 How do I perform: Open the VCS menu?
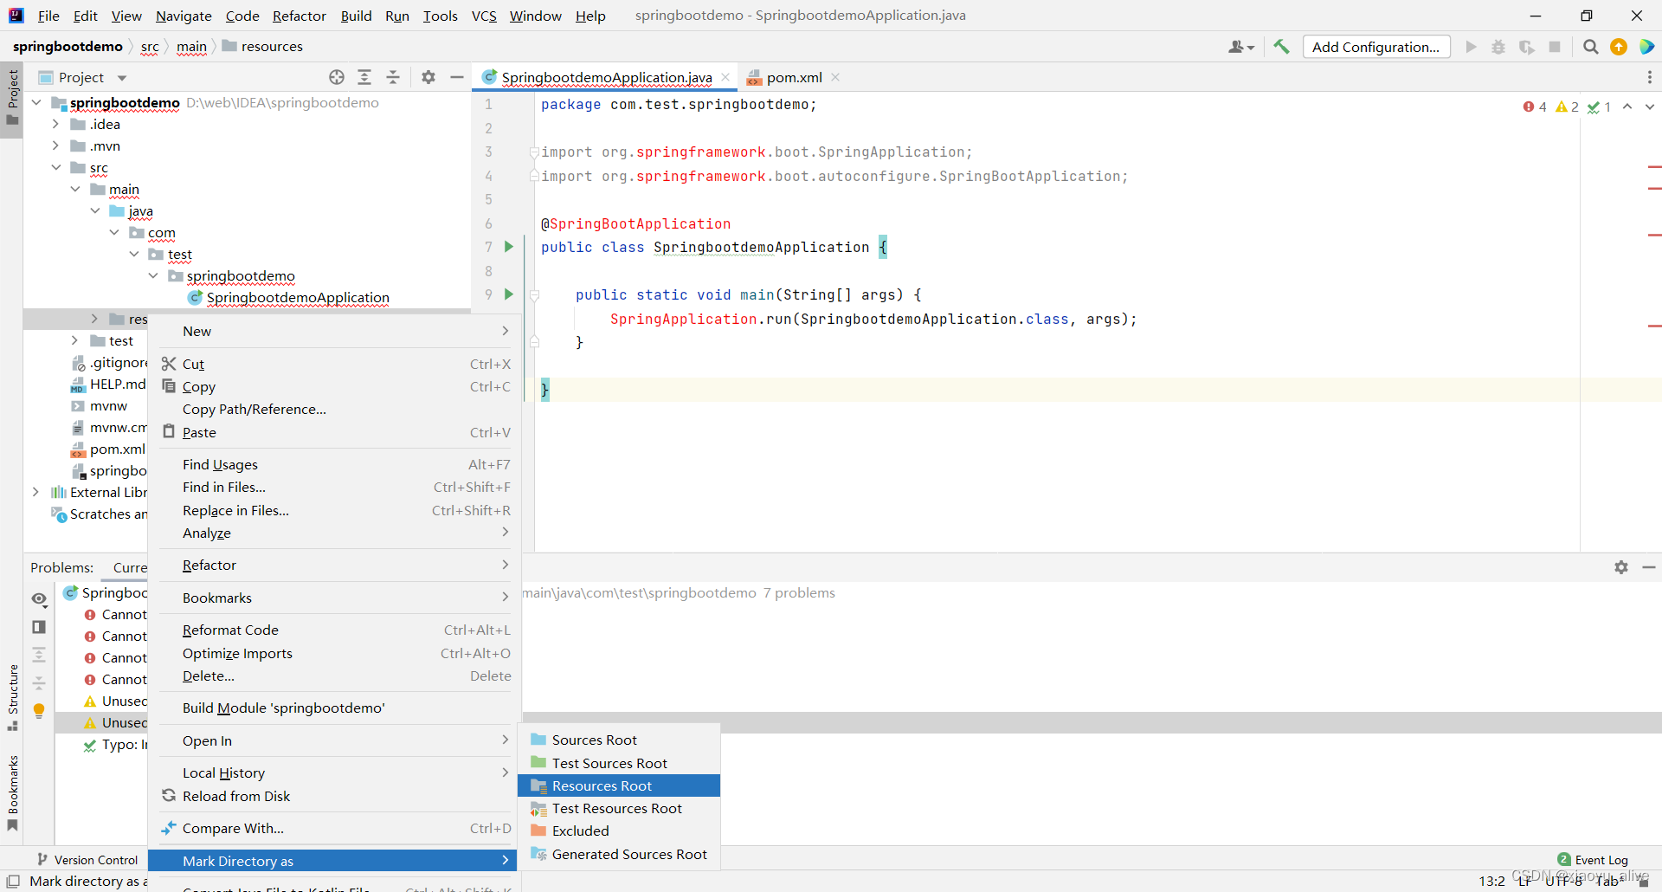click(484, 16)
